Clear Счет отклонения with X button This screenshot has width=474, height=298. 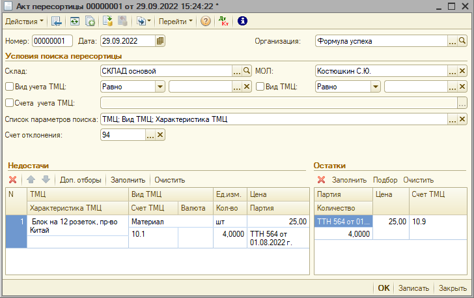160,135
